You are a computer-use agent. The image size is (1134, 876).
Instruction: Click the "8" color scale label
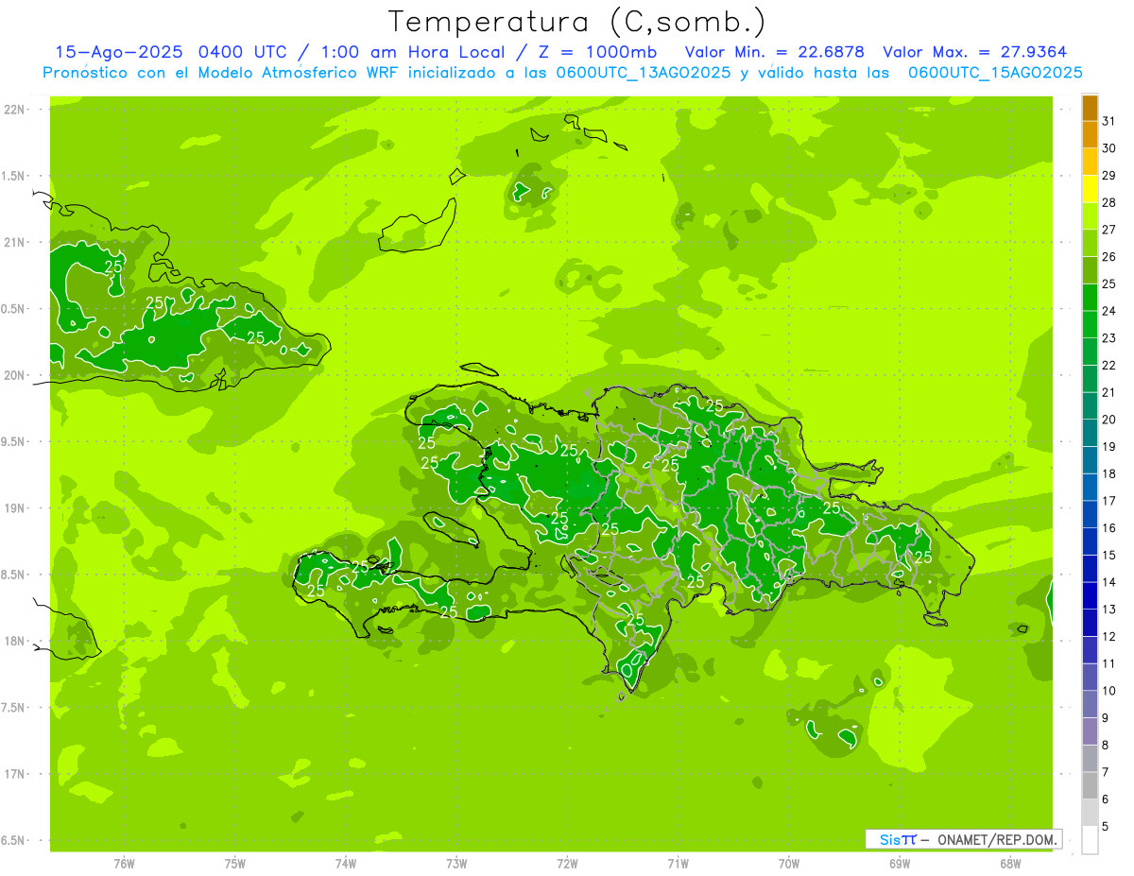tap(1106, 745)
